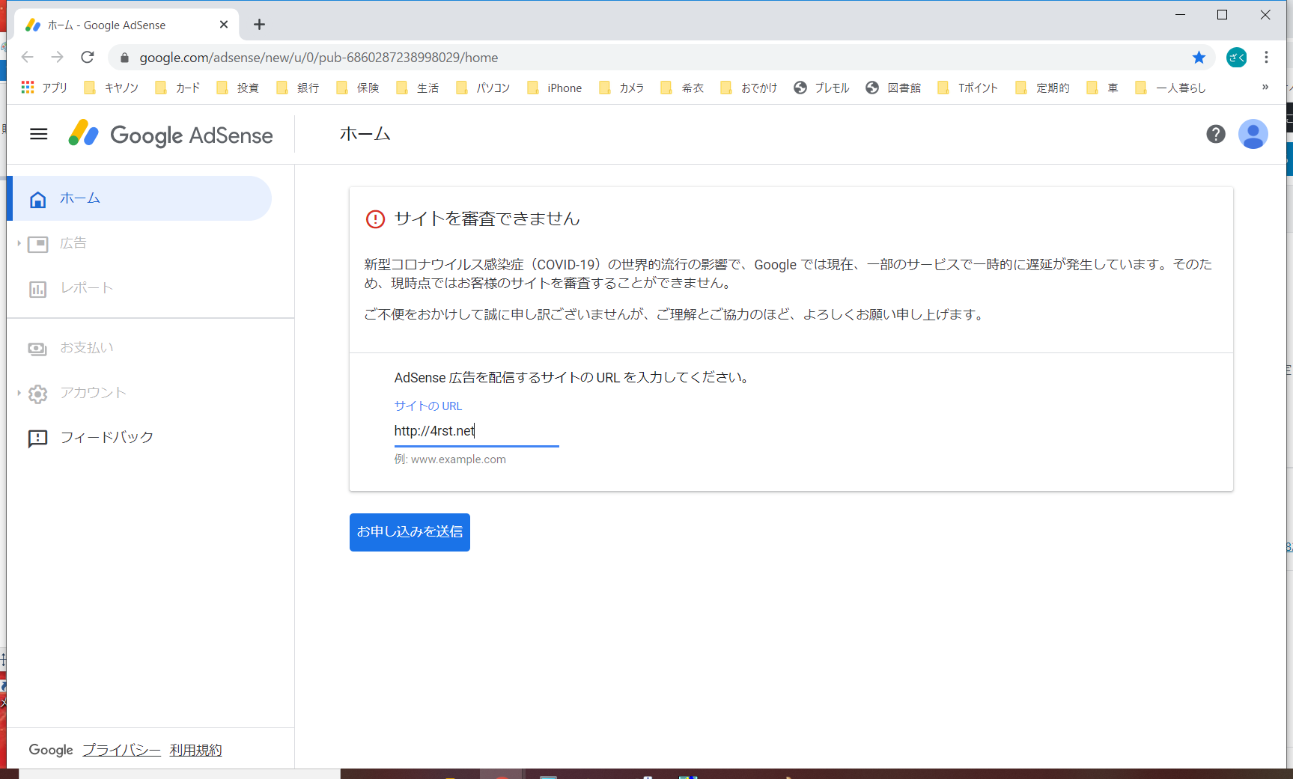Open the キヤノン bookmark folder
Image resolution: width=1293 pixels, height=779 pixels.
pyautogui.click(x=112, y=88)
